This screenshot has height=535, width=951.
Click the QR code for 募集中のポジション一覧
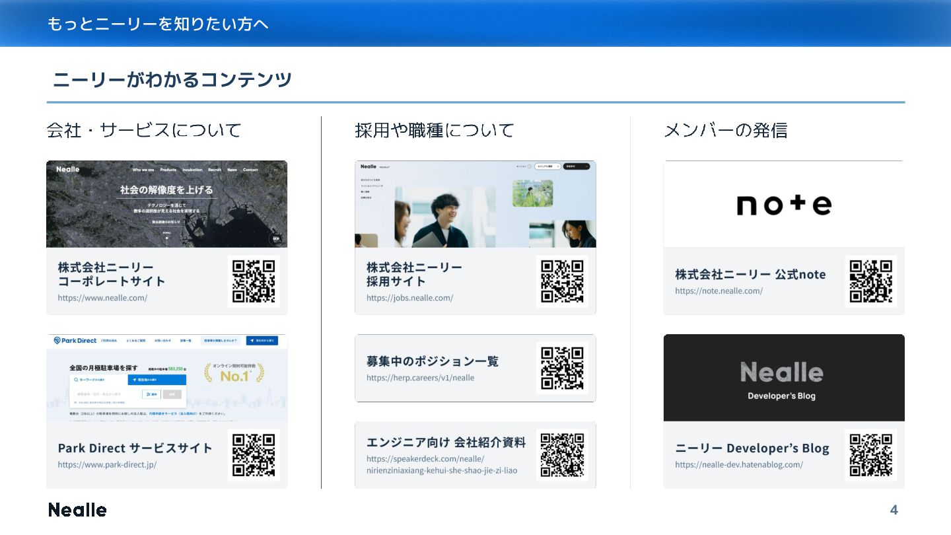coord(562,368)
